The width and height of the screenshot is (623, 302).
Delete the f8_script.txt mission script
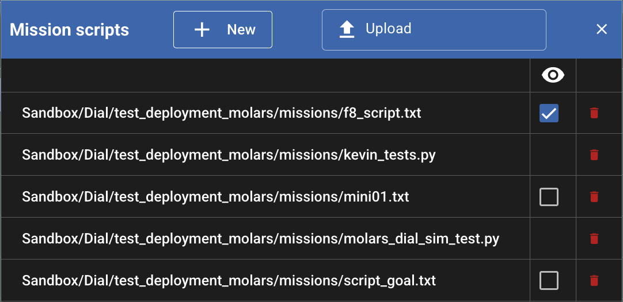[594, 113]
